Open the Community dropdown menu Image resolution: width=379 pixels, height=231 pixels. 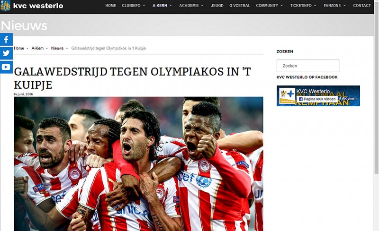coord(269,6)
